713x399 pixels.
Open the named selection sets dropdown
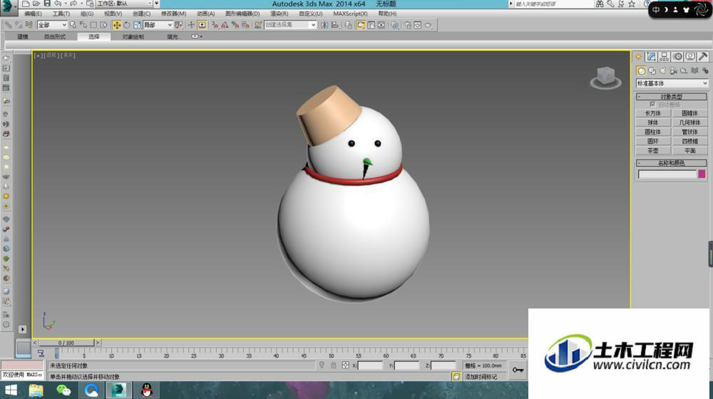pos(290,25)
